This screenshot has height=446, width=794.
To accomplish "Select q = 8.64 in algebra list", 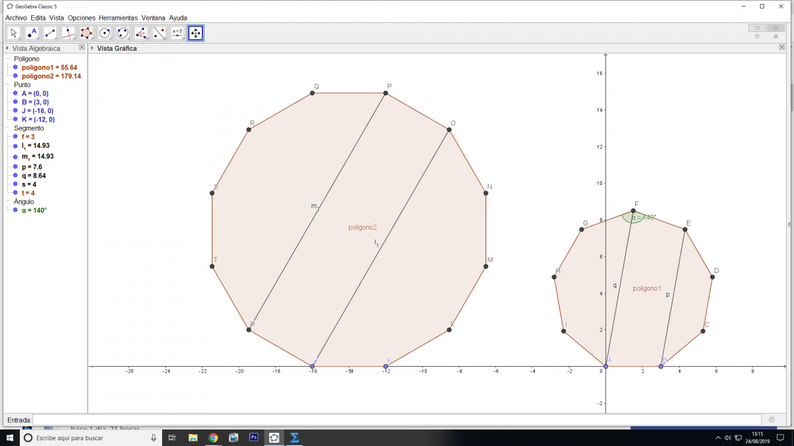I will pyautogui.click(x=34, y=176).
